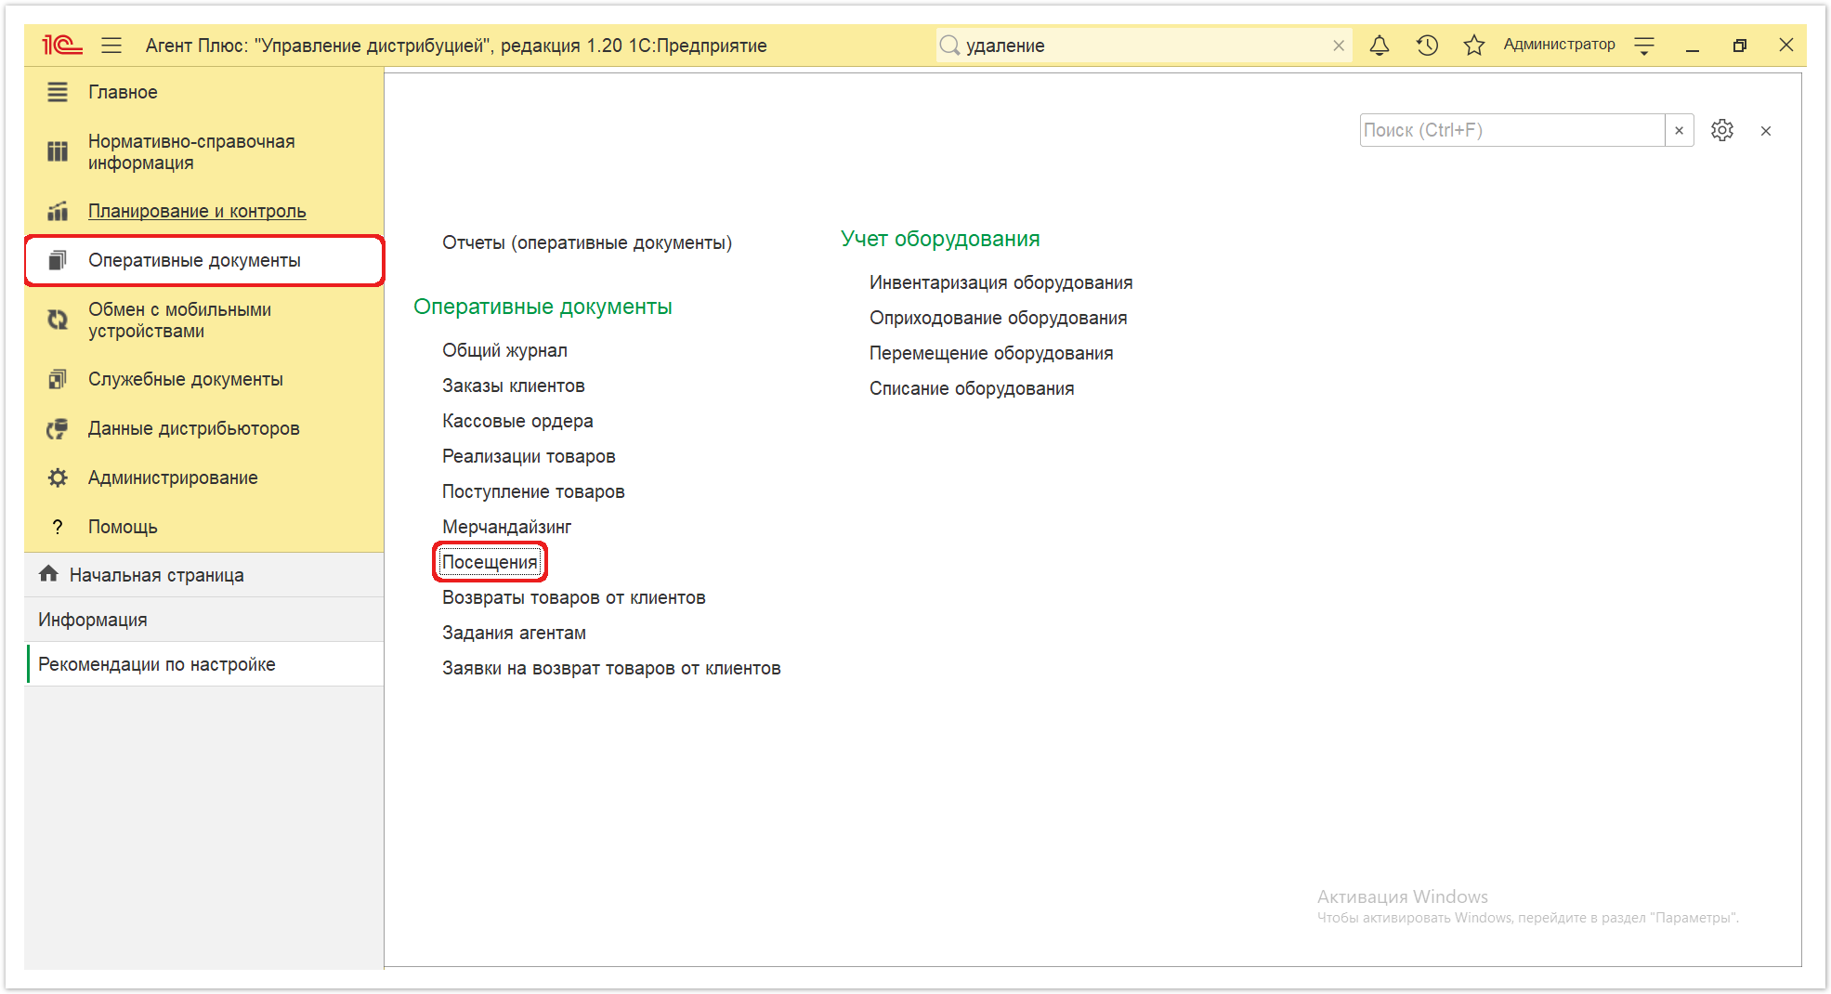1831x994 pixels.
Task: Switch to Рекомендации по настройке tab
Action: 204,664
